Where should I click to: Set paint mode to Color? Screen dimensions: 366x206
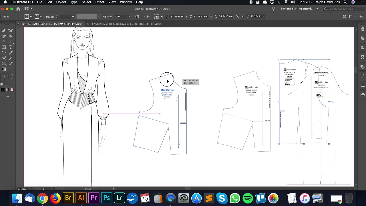3,90
